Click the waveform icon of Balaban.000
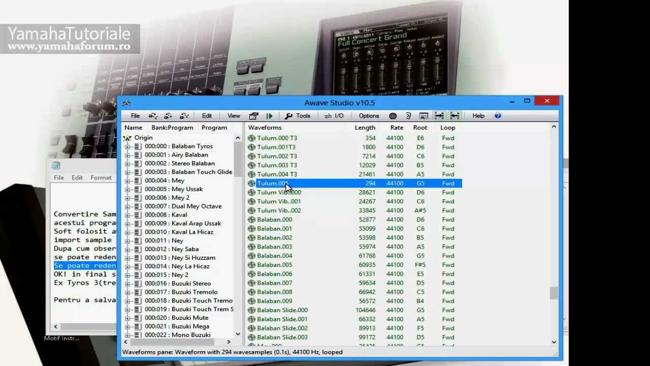Viewport: 650px width, 366px height. click(x=251, y=220)
